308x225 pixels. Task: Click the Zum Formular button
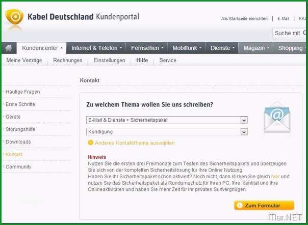coord(264,205)
